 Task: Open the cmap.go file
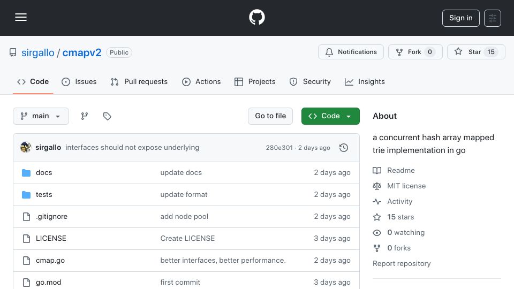click(x=50, y=261)
